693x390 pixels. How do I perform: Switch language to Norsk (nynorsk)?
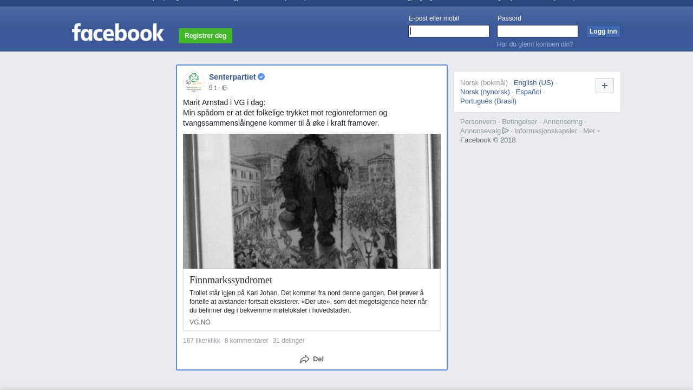click(x=485, y=92)
